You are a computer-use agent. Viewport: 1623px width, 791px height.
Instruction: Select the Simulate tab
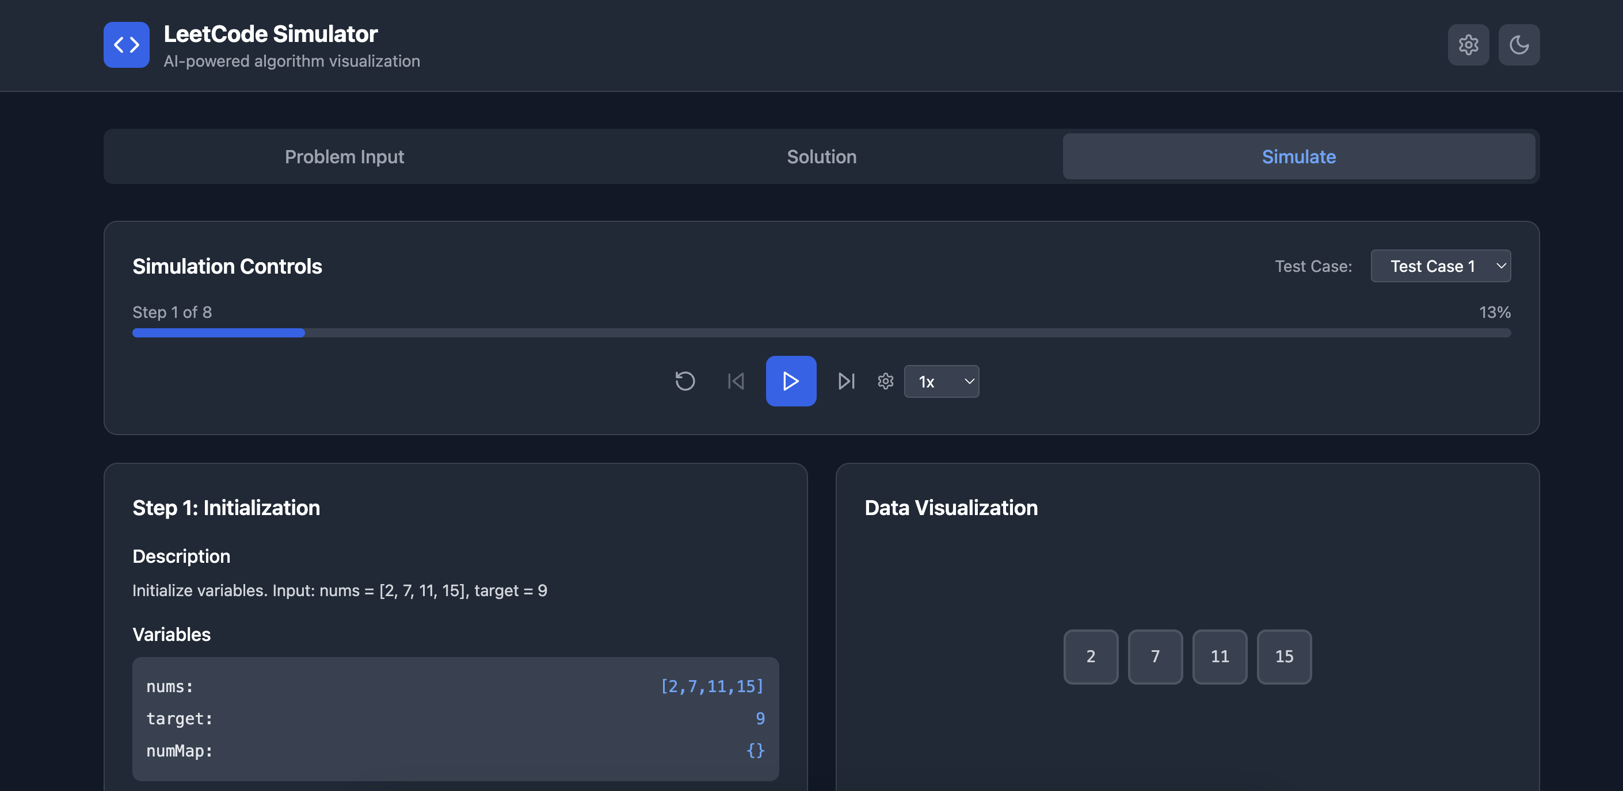(1298, 157)
